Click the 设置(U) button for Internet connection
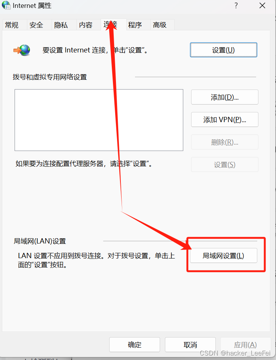 tap(224, 50)
